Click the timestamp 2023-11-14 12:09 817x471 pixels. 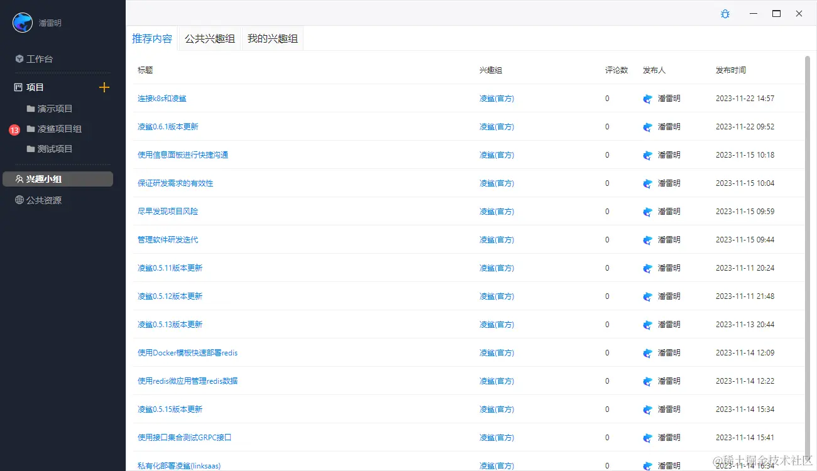[x=745, y=353]
